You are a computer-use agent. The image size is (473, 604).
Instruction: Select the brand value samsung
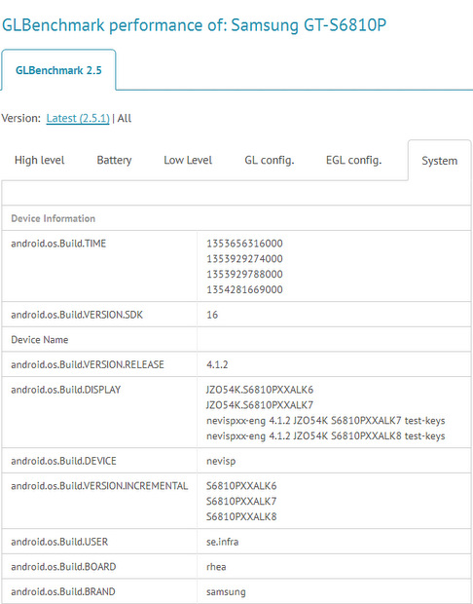(x=226, y=592)
